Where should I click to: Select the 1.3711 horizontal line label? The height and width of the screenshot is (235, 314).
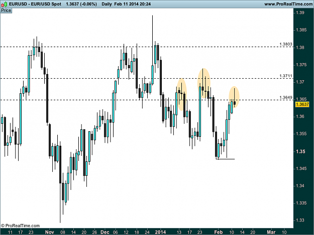286,76
